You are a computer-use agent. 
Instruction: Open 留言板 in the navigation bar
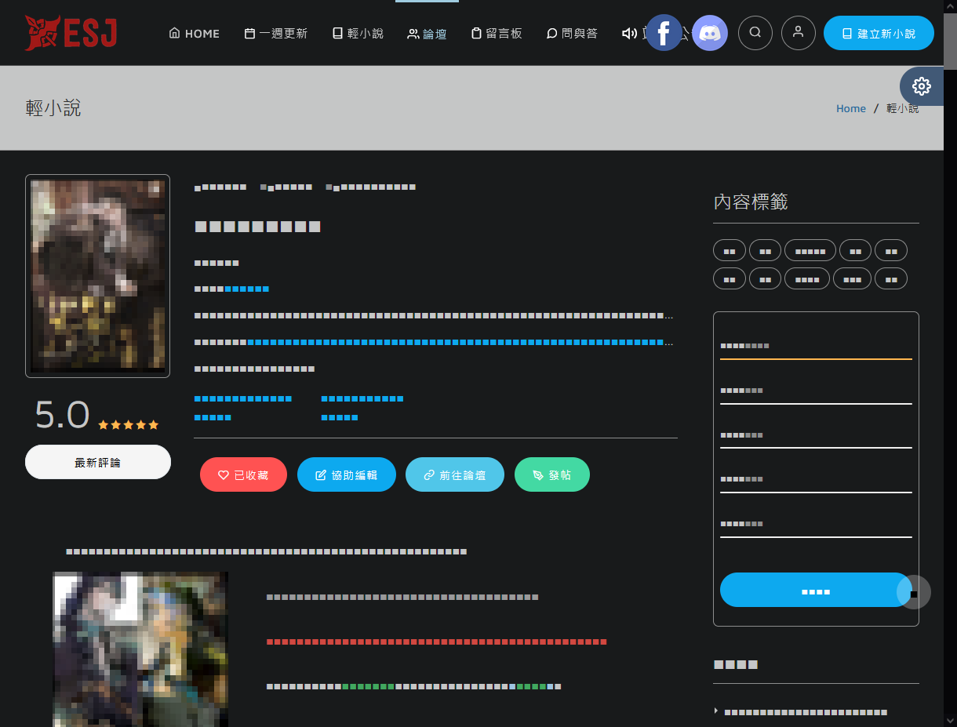(x=497, y=34)
